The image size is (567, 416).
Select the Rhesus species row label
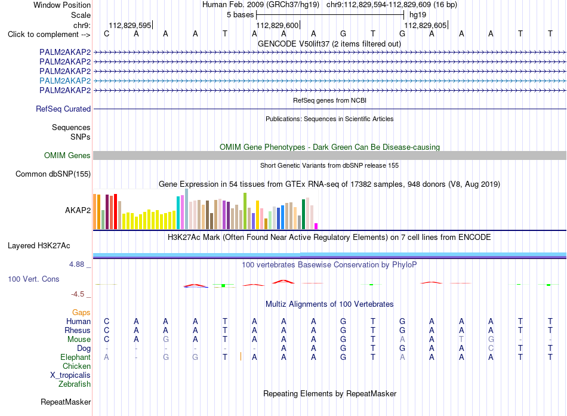78,330
